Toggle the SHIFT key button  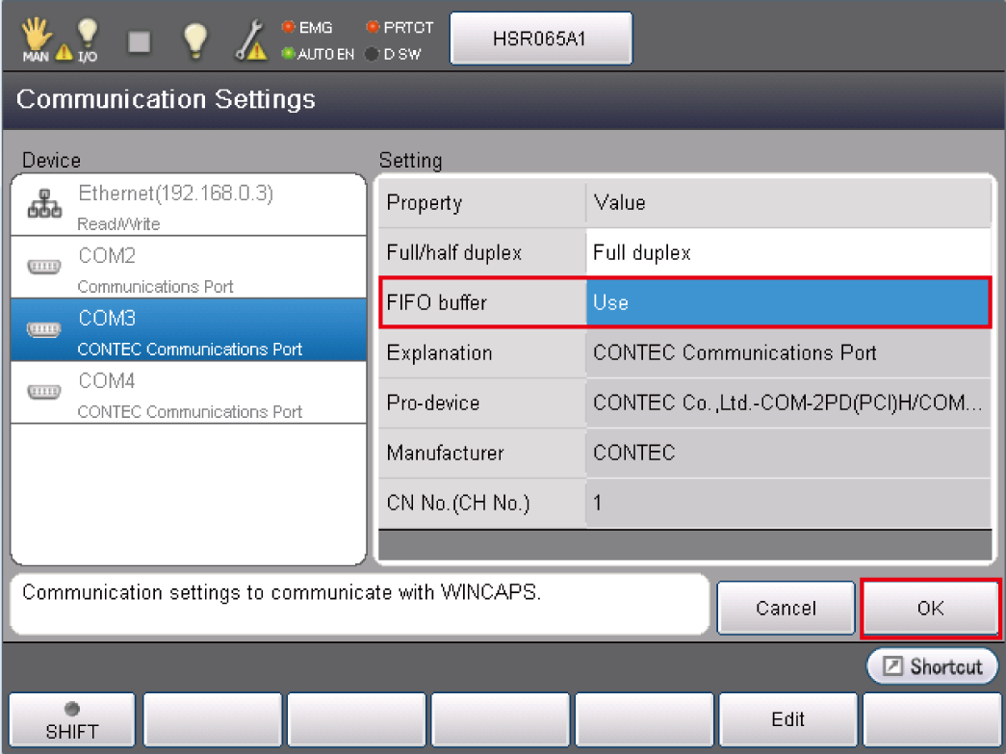click(x=72, y=721)
